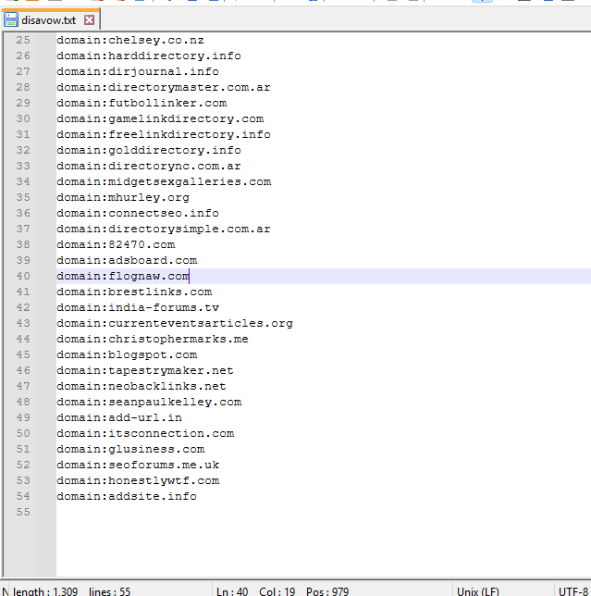Click domain:seoforums.me.uk entry
The image size is (591, 596).
(x=138, y=465)
